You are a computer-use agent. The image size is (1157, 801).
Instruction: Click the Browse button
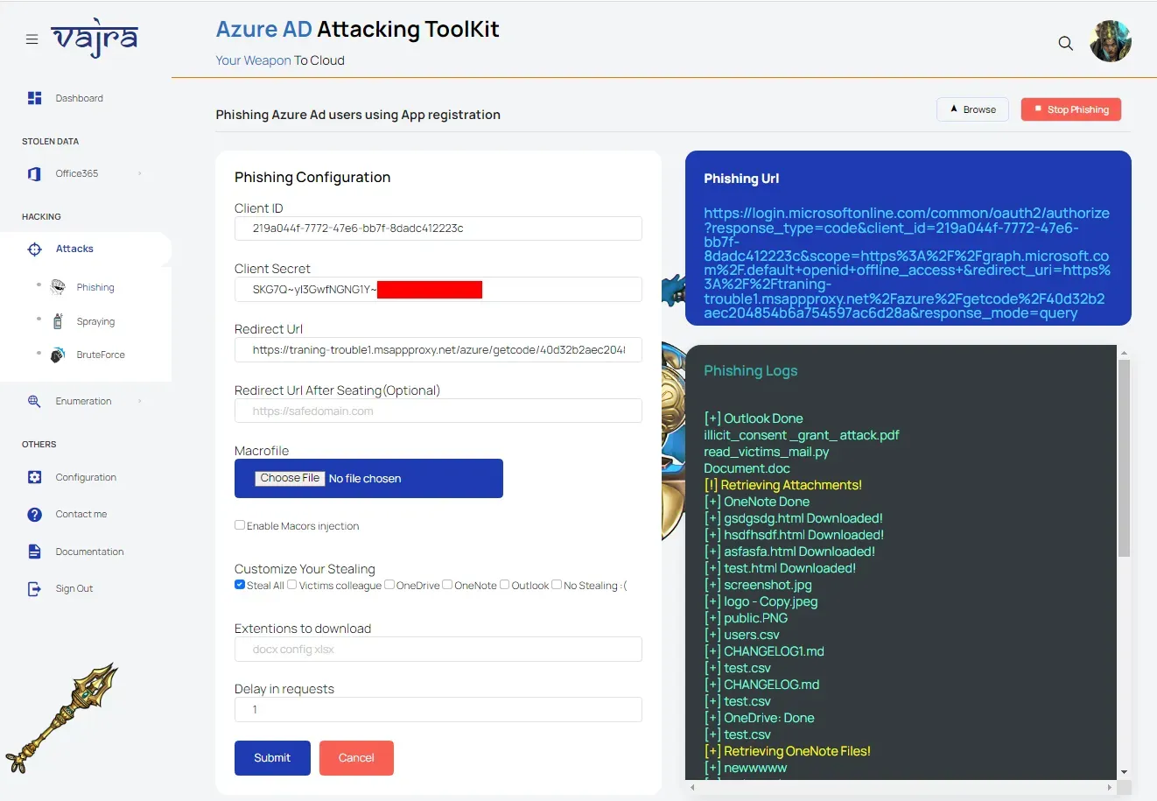click(972, 109)
